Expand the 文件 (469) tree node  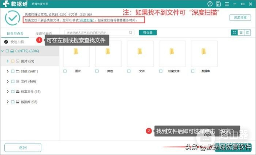pyautogui.click(x=8, y=81)
